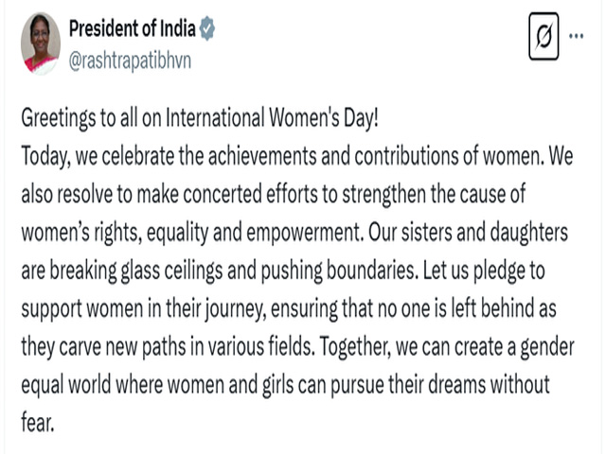The height and width of the screenshot is (454, 606).
Task: Click the line beginning 'they carve new paths'
Action: click(297, 347)
